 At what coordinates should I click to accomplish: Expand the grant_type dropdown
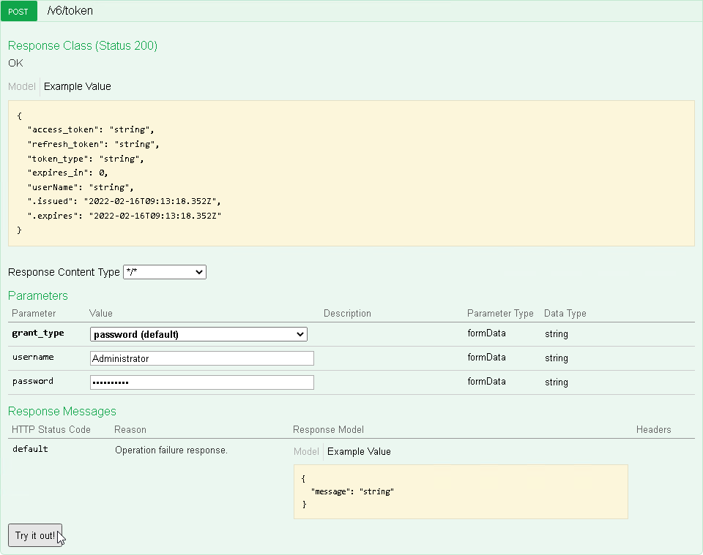[198, 334]
